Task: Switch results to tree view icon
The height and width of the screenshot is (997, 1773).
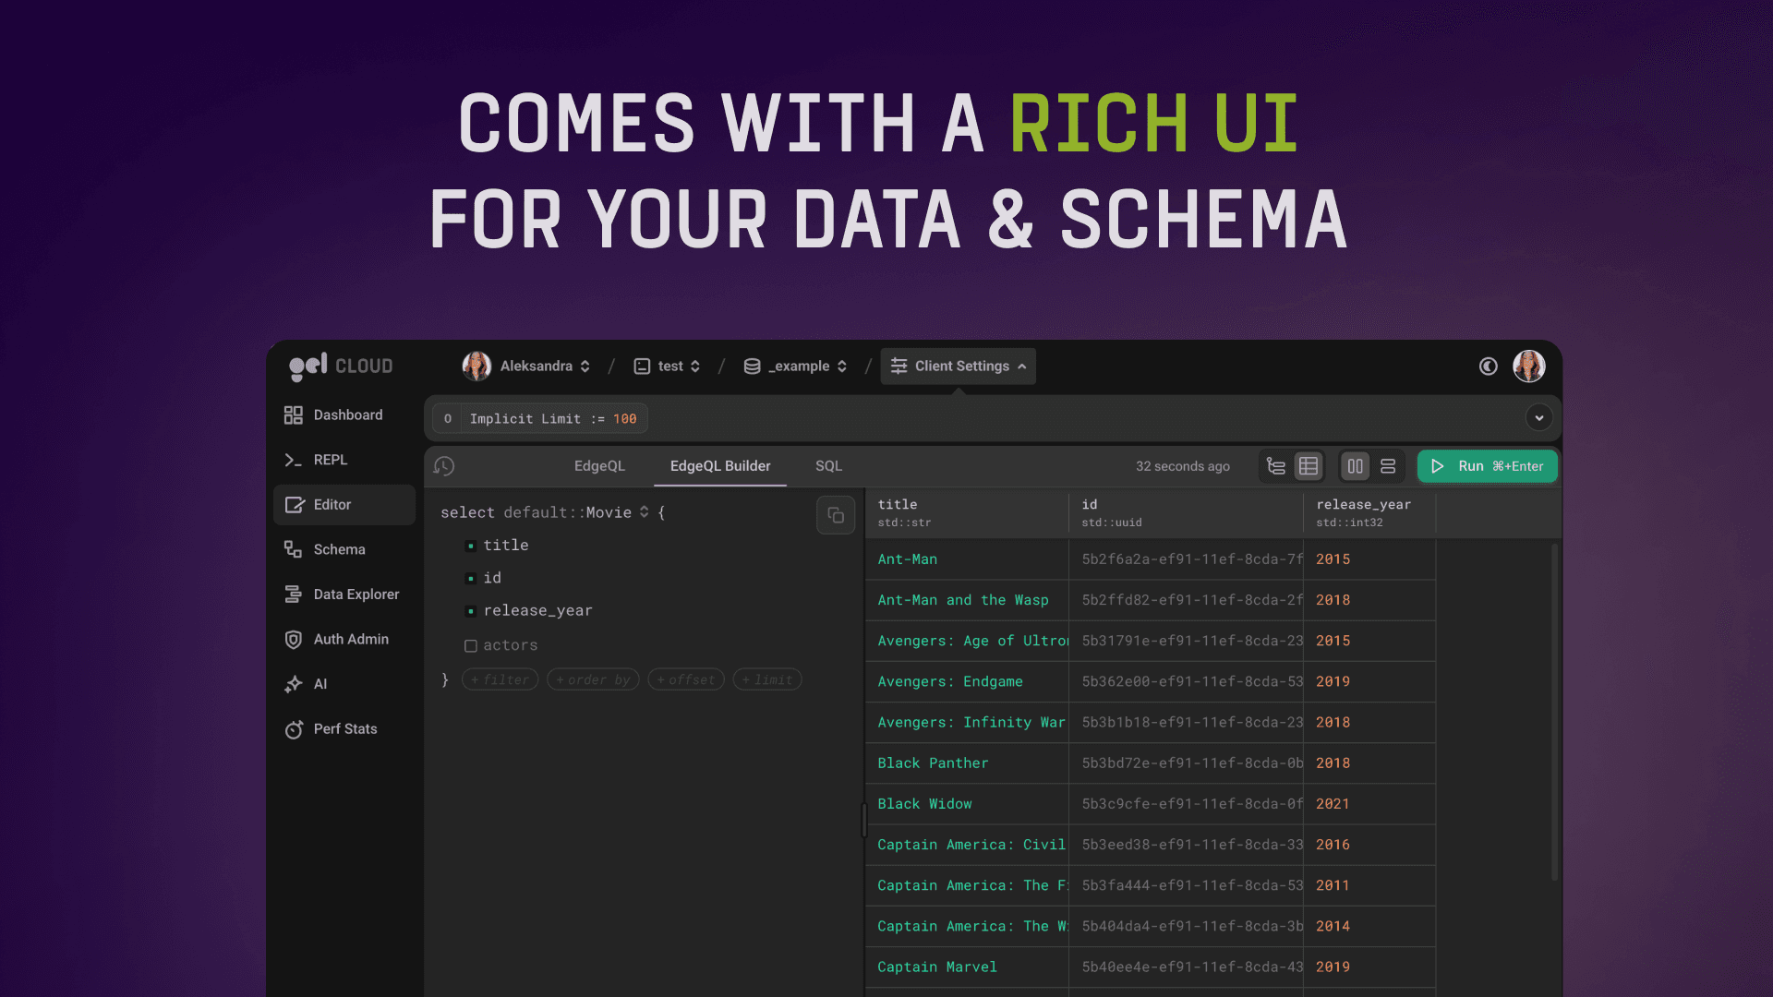Action: click(x=1276, y=466)
